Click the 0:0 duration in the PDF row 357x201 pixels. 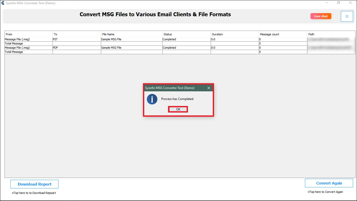point(235,48)
